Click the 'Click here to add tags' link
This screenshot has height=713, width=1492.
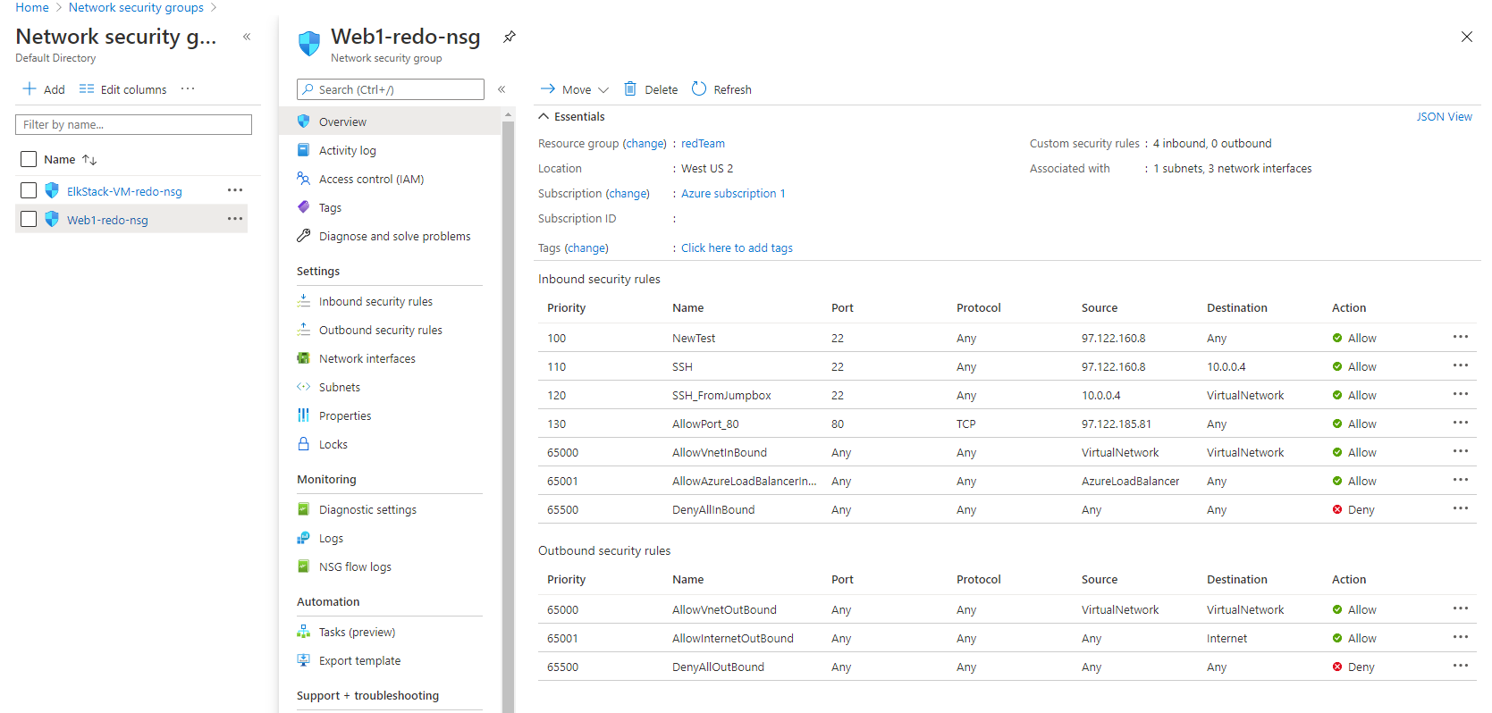tap(737, 248)
